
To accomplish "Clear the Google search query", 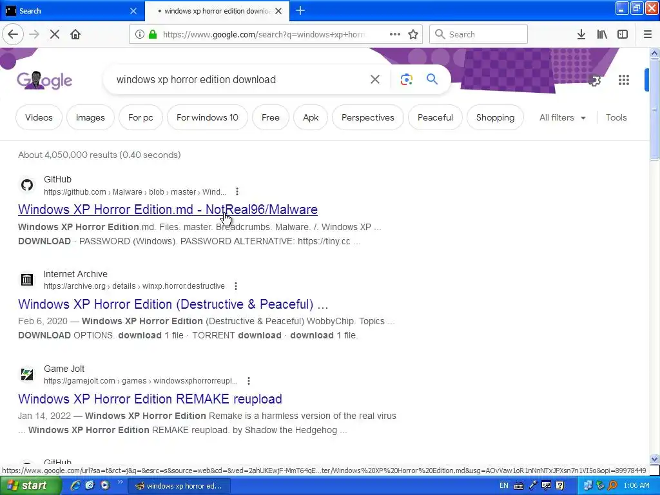I will [375, 79].
